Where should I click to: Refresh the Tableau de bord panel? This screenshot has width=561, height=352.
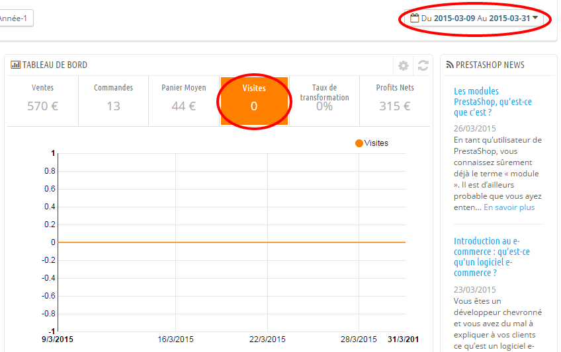click(423, 65)
